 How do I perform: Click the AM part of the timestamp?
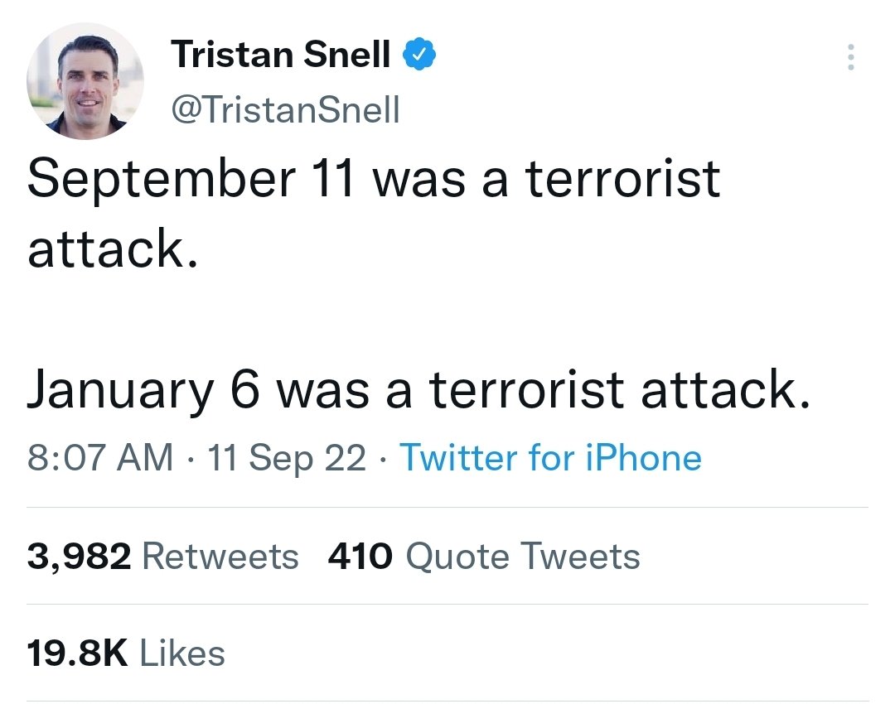pos(144,457)
